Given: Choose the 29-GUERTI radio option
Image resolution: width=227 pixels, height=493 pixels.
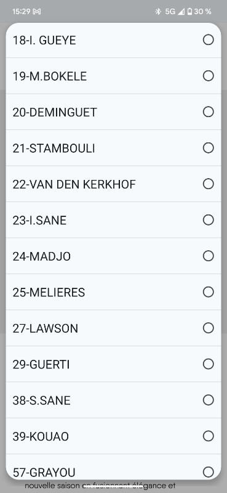Looking at the screenshot, I should coord(208,364).
